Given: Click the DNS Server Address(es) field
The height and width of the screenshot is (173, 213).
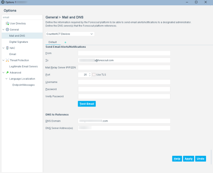Looking at the screenshot, I should (x=124, y=128).
